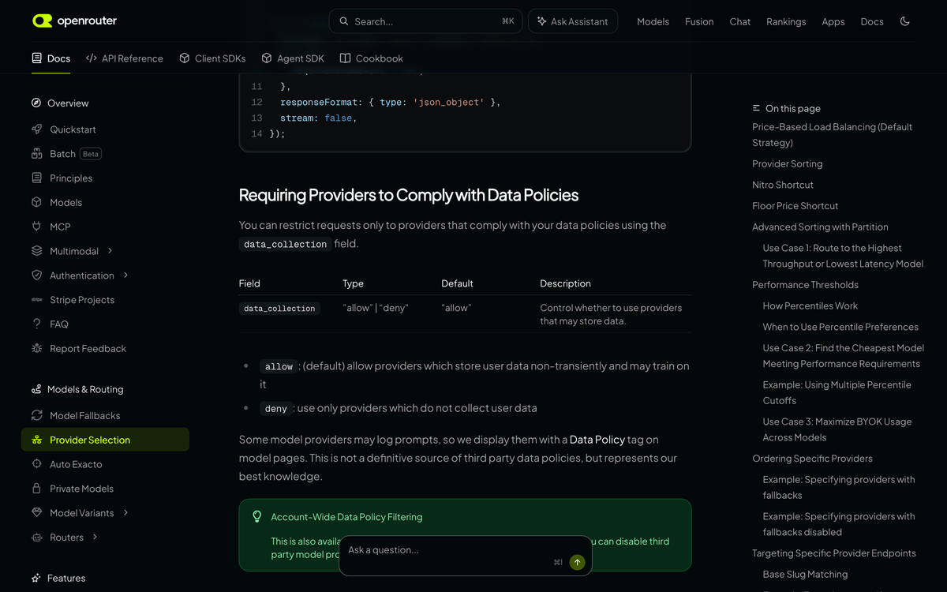
Task: Open Fusion in top navigation
Action: (x=699, y=21)
